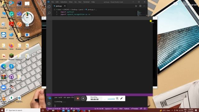Click CRLF end-of-line in status bar
This screenshot has width=199, height=112.
(x=121, y=109)
